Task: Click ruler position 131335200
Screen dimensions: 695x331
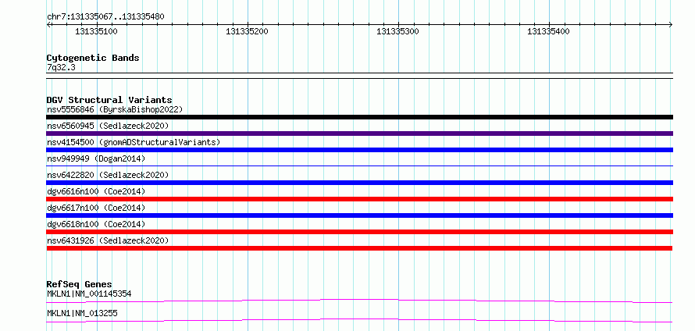Action: click(247, 31)
